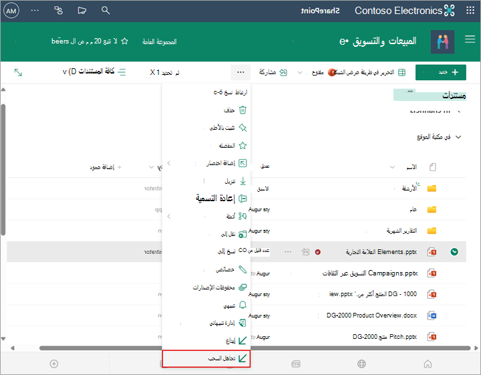Collapse the 'In site library' section chevron
This screenshot has width=481, height=375.
pyautogui.click(x=458, y=137)
